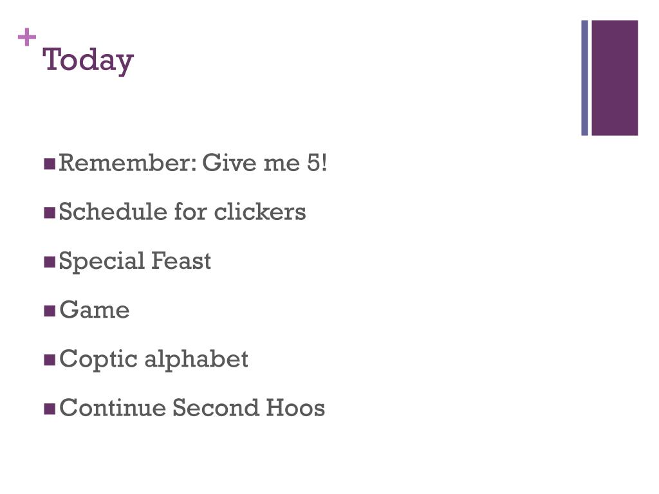Screen dimensions: 659x494
Task: Click the '5!' in the first bullet
Action: (x=317, y=163)
